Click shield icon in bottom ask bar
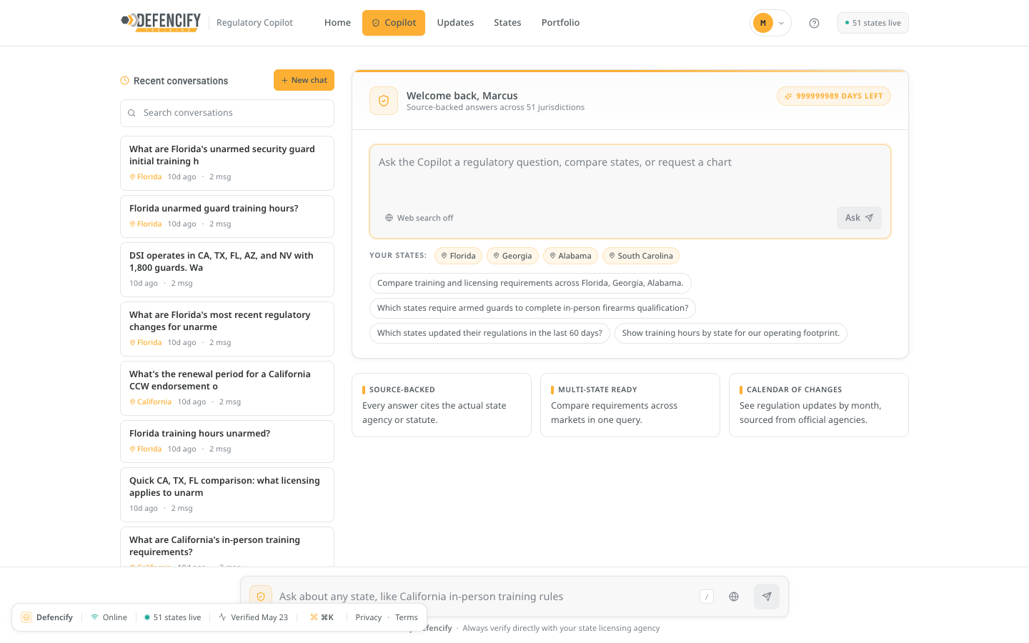This screenshot has width=1029, height=643. 261,597
